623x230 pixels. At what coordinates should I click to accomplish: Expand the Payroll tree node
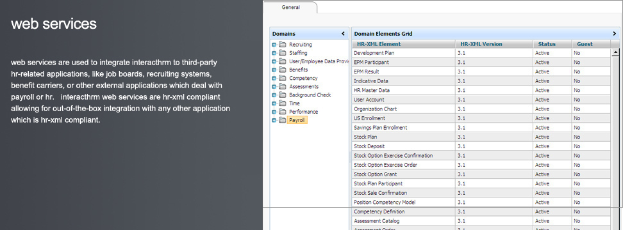point(274,120)
